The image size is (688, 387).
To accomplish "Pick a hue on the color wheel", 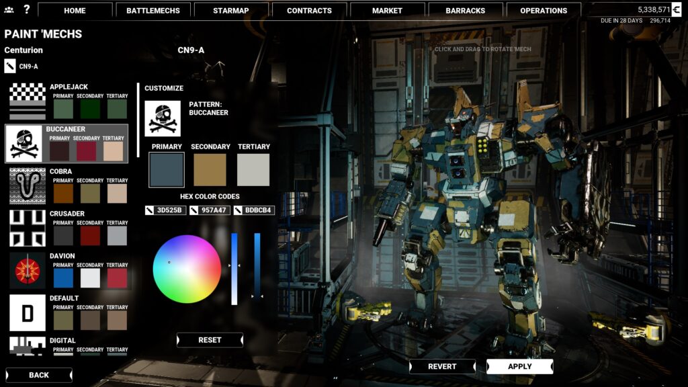I will point(187,269).
